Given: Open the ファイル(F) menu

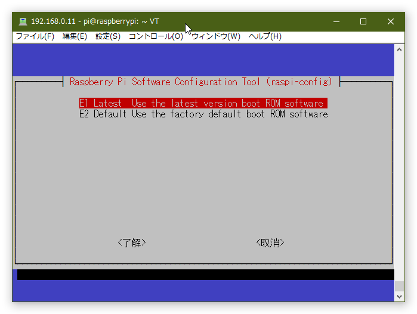Looking at the screenshot, I should 35,36.
